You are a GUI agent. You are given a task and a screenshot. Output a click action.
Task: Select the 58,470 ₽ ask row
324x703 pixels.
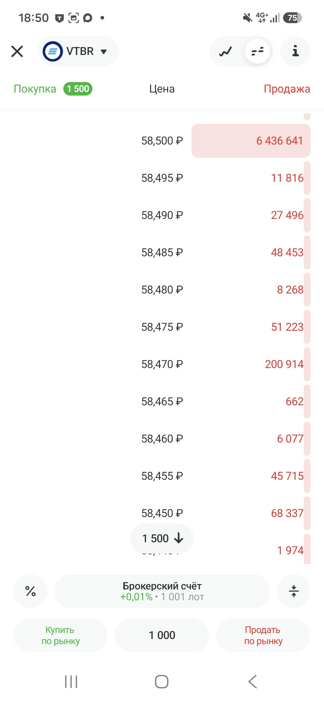coord(162,364)
